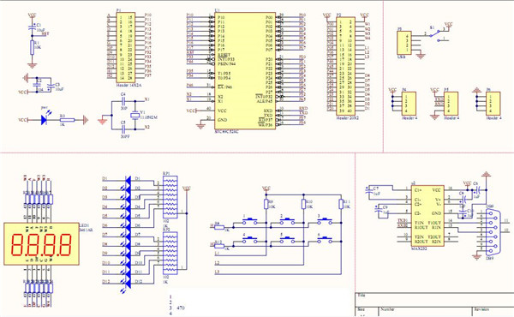Select capacitor C4 near X1
Viewport: 514px width, 317px height.
pos(123,101)
